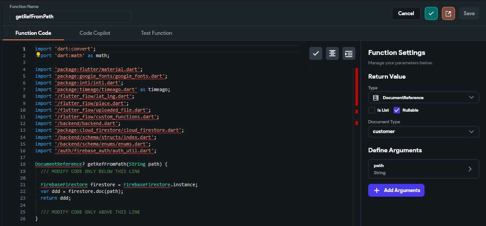The image size is (486, 226).
Task: Click the code check icon in editor
Action: click(x=316, y=54)
